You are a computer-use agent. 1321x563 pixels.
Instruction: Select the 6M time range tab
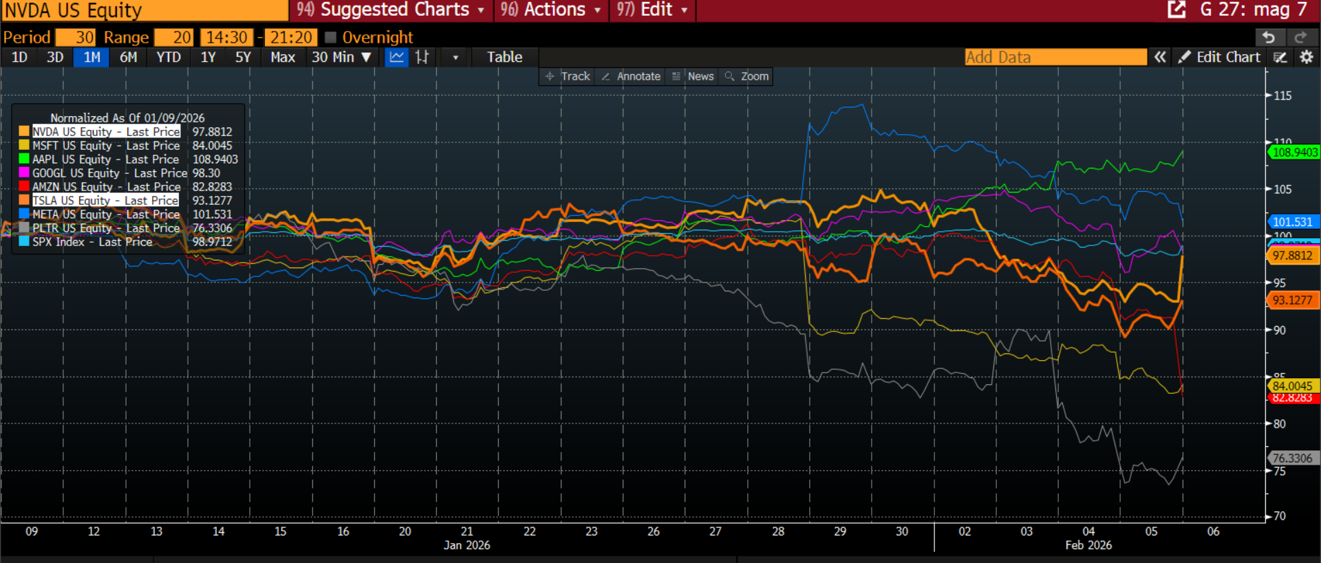point(128,57)
